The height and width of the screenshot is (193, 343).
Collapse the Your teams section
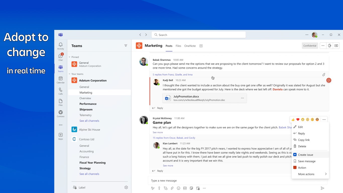click(x=70, y=74)
